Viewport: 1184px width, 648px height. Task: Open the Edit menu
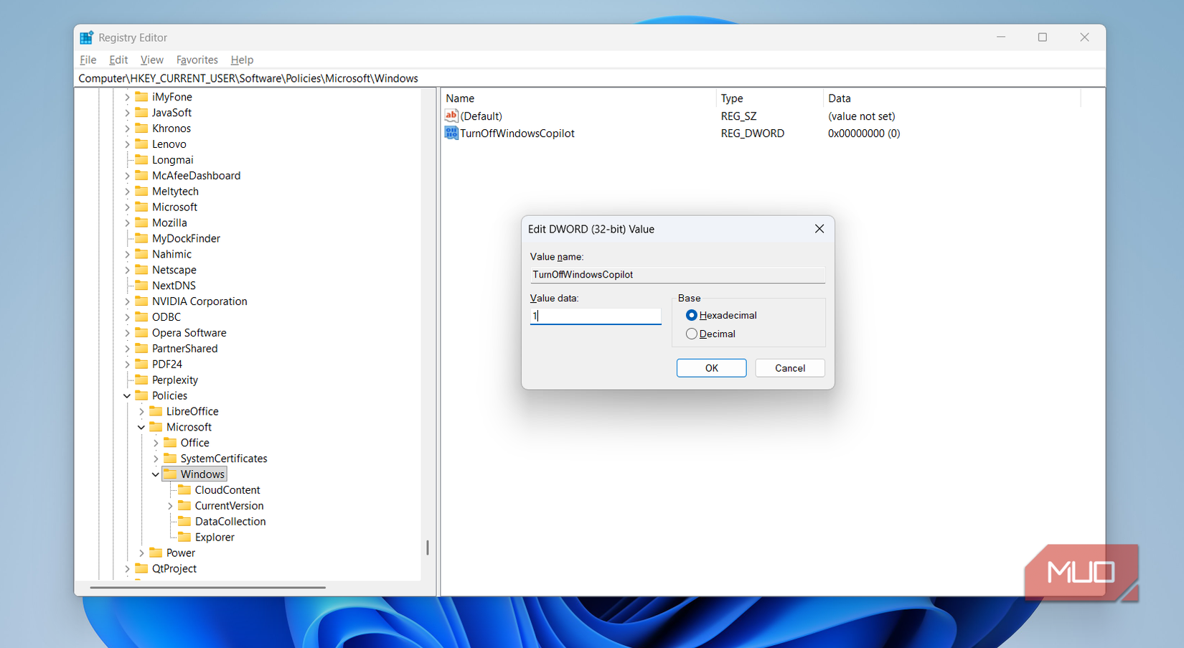[x=118, y=60]
